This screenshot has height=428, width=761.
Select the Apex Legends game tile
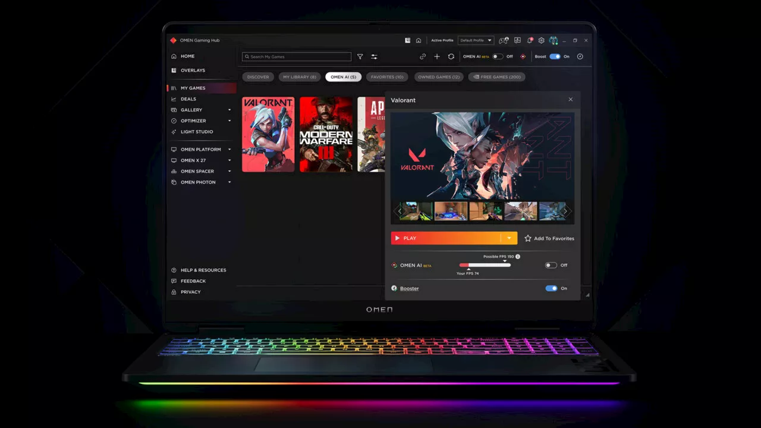(x=371, y=134)
